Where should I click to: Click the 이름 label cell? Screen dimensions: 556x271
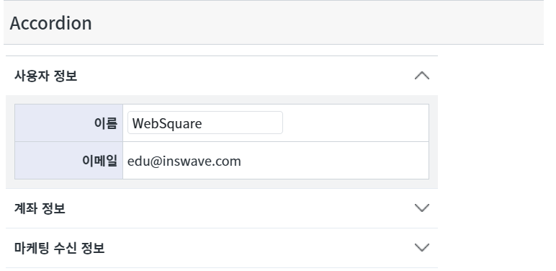[x=69, y=123]
